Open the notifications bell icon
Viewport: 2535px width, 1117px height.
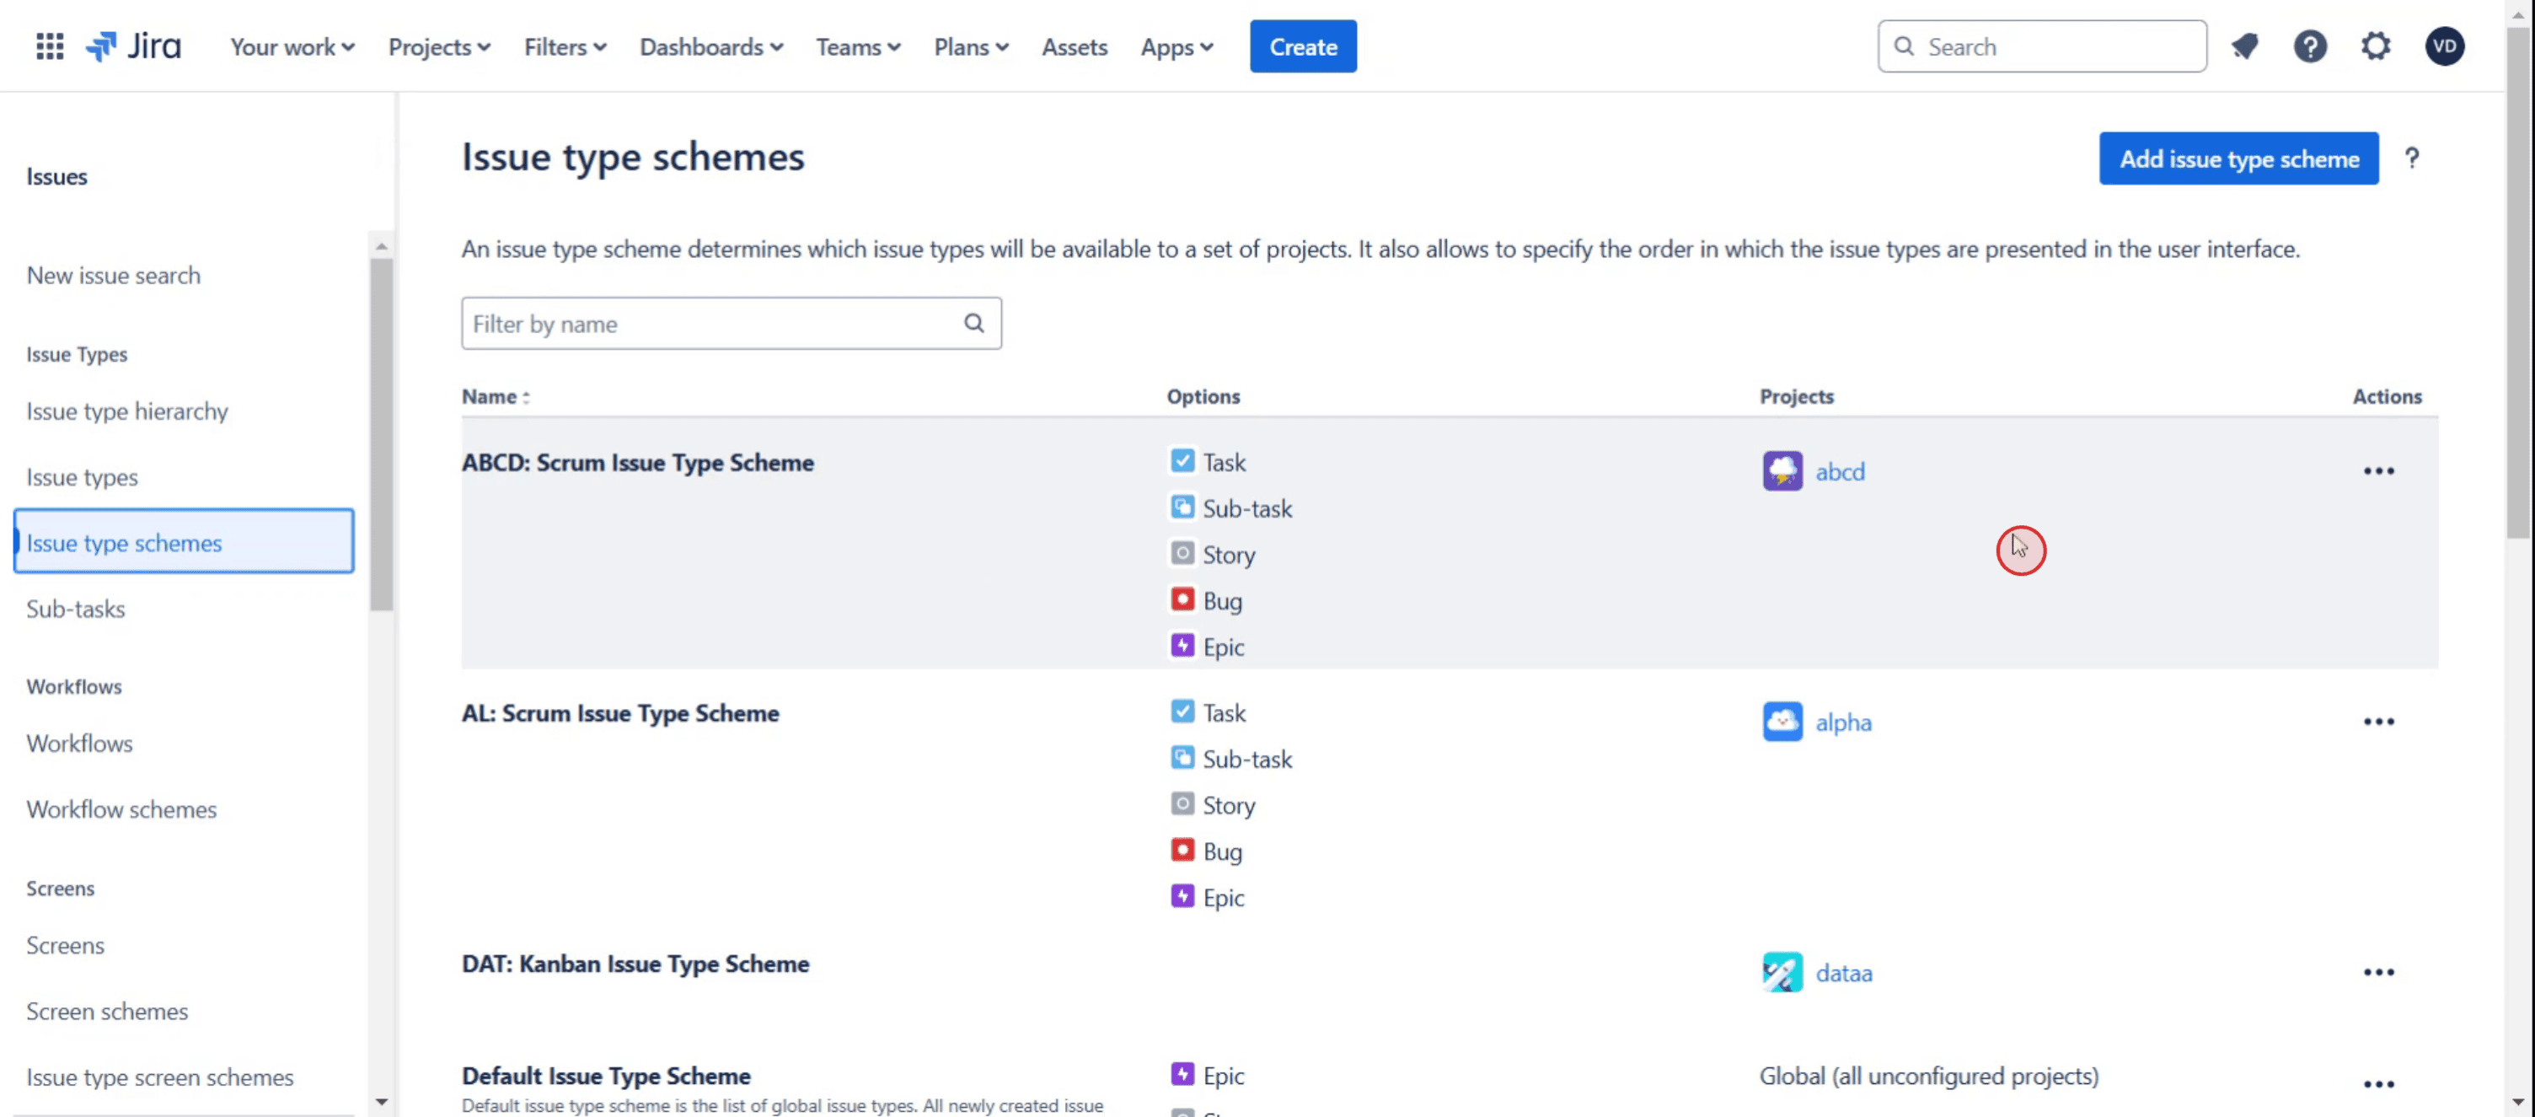click(x=2245, y=46)
